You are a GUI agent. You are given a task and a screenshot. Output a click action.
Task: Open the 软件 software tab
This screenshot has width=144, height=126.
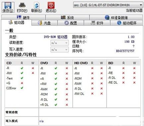[x=97, y=23]
